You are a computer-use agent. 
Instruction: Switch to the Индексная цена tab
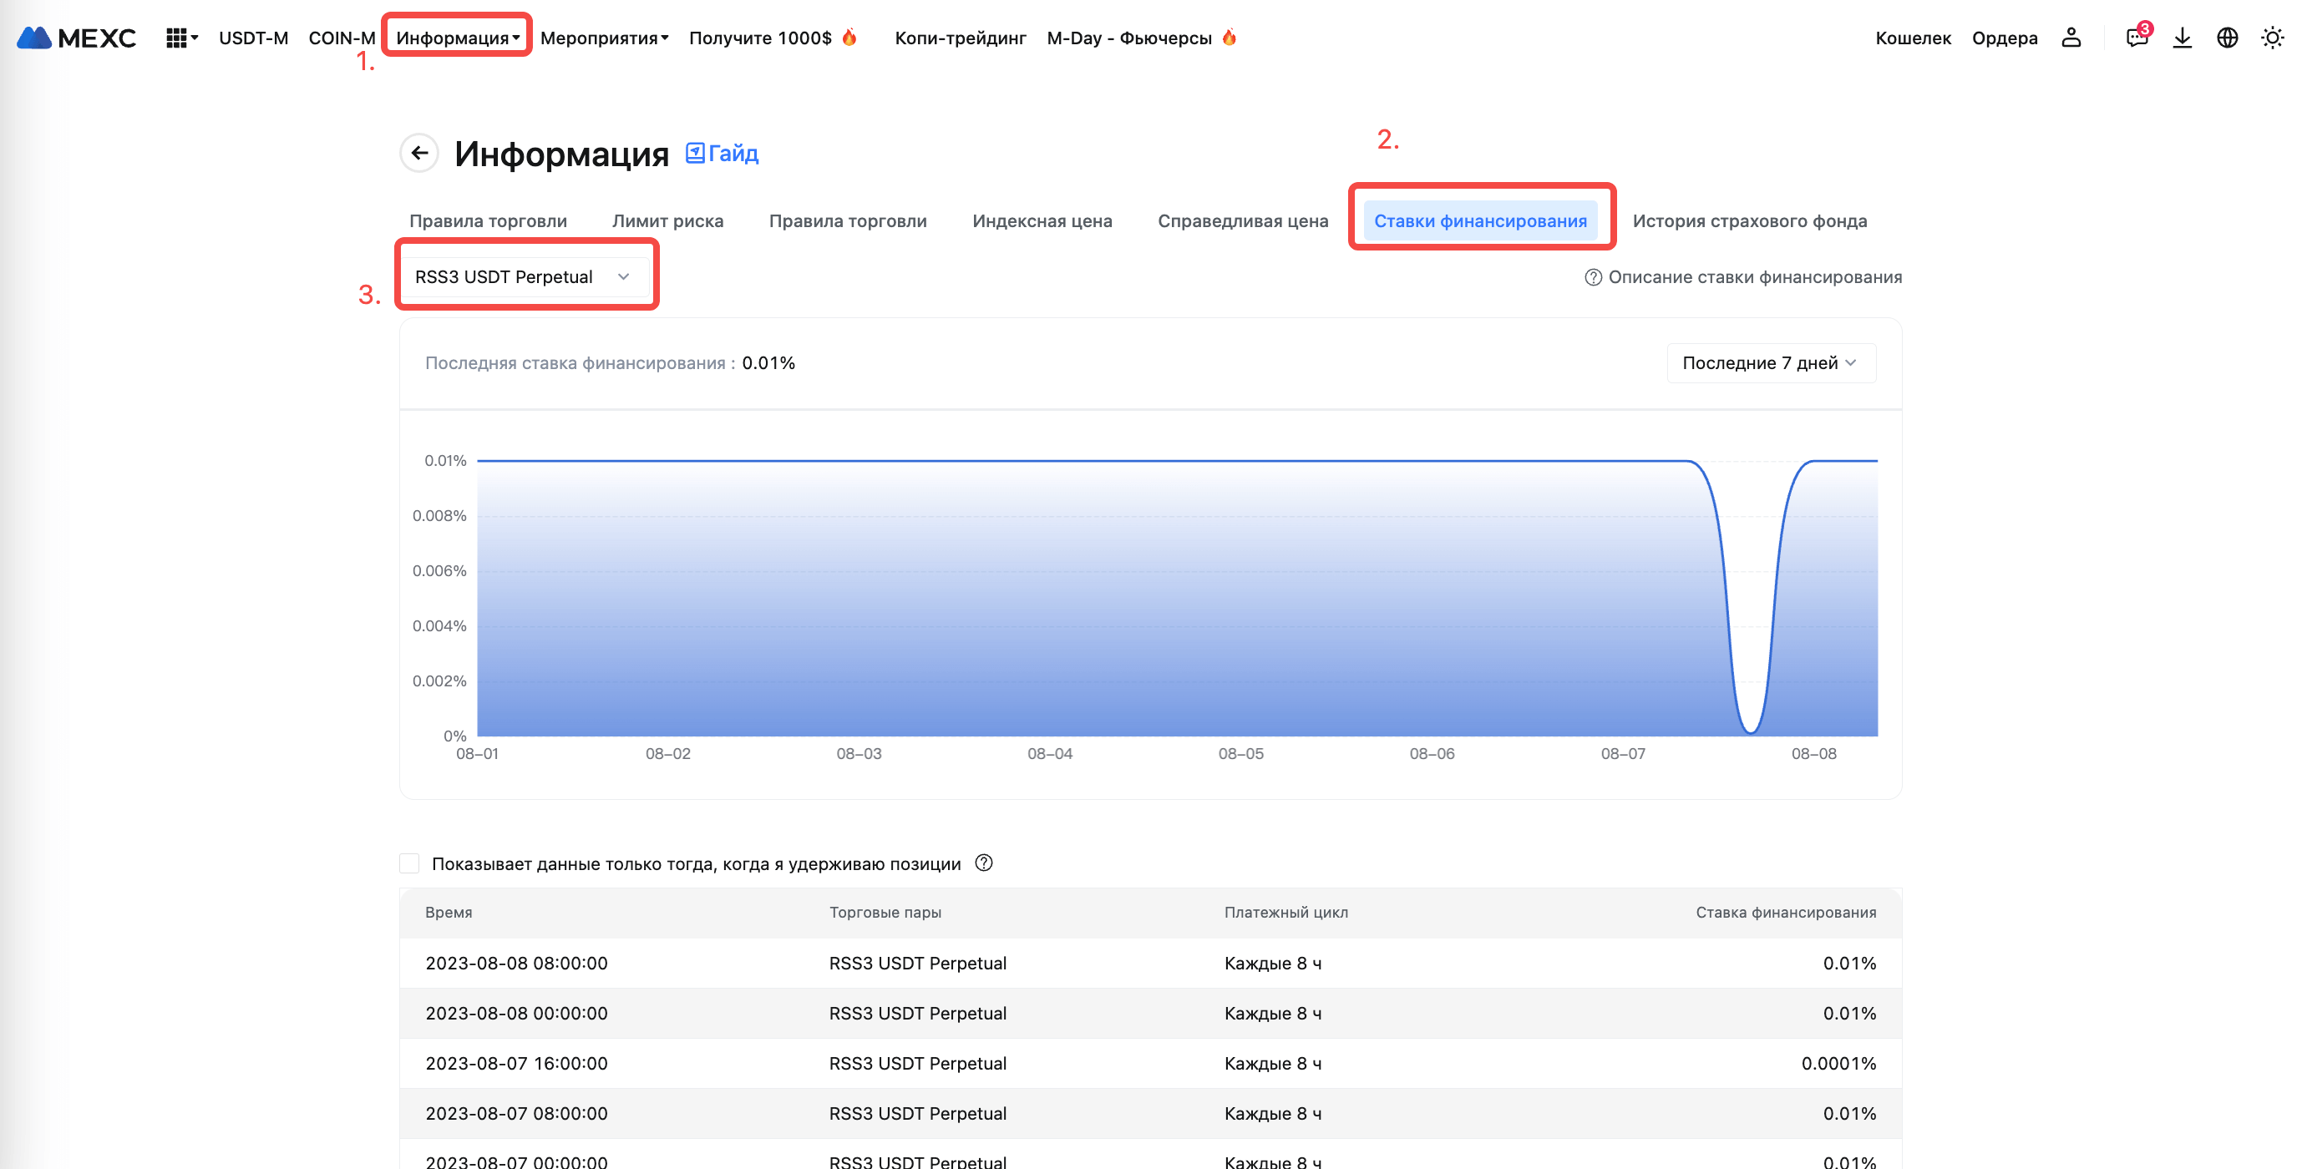(1042, 221)
